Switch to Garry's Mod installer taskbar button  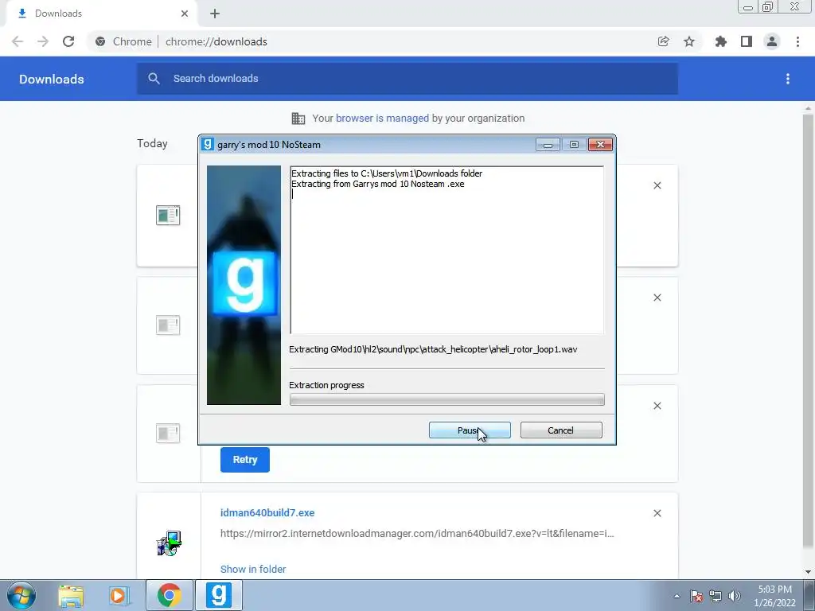pyautogui.click(x=219, y=595)
